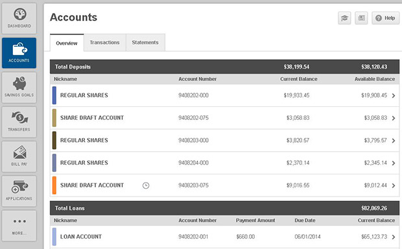Expand Regular Shares 9408204-000 chevron

click(394, 163)
